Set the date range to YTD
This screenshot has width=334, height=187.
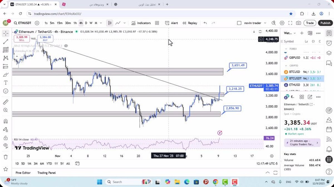[49, 163]
